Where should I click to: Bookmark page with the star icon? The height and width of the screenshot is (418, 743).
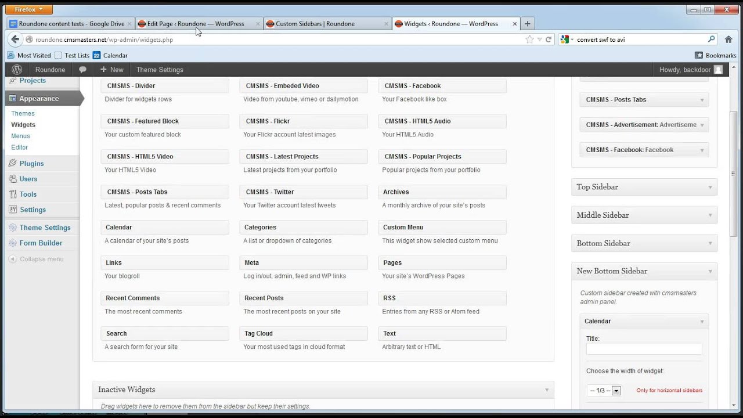point(529,39)
